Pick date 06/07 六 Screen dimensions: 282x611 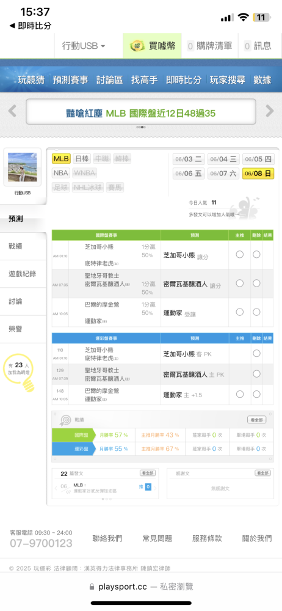(x=223, y=174)
